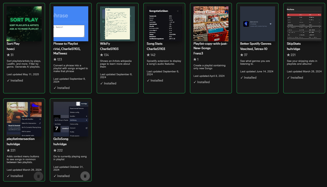The height and width of the screenshot is (187, 327).
Task: Open the SkipStats extension title
Action: [294, 44]
